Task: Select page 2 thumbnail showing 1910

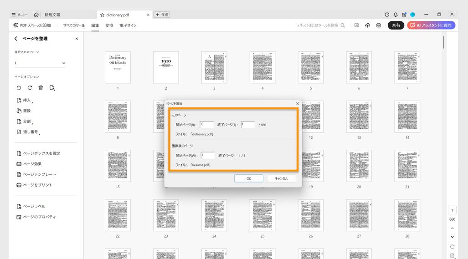Action: point(166,67)
